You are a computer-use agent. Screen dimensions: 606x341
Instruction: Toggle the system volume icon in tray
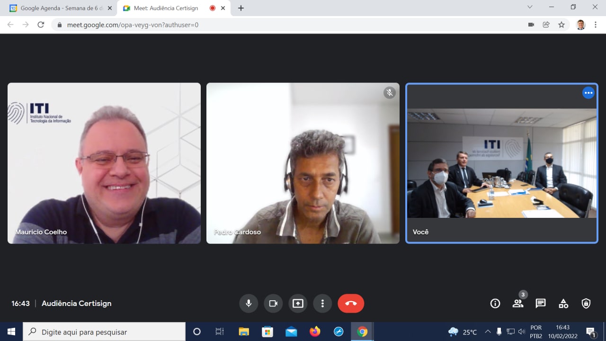click(x=523, y=331)
